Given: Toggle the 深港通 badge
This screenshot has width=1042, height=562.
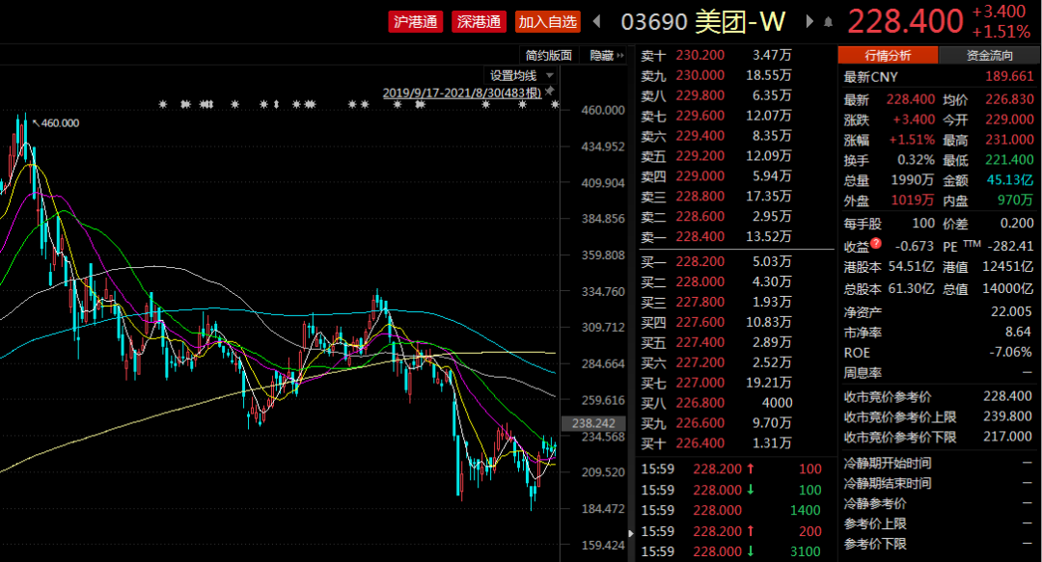Looking at the screenshot, I should tap(479, 21).
